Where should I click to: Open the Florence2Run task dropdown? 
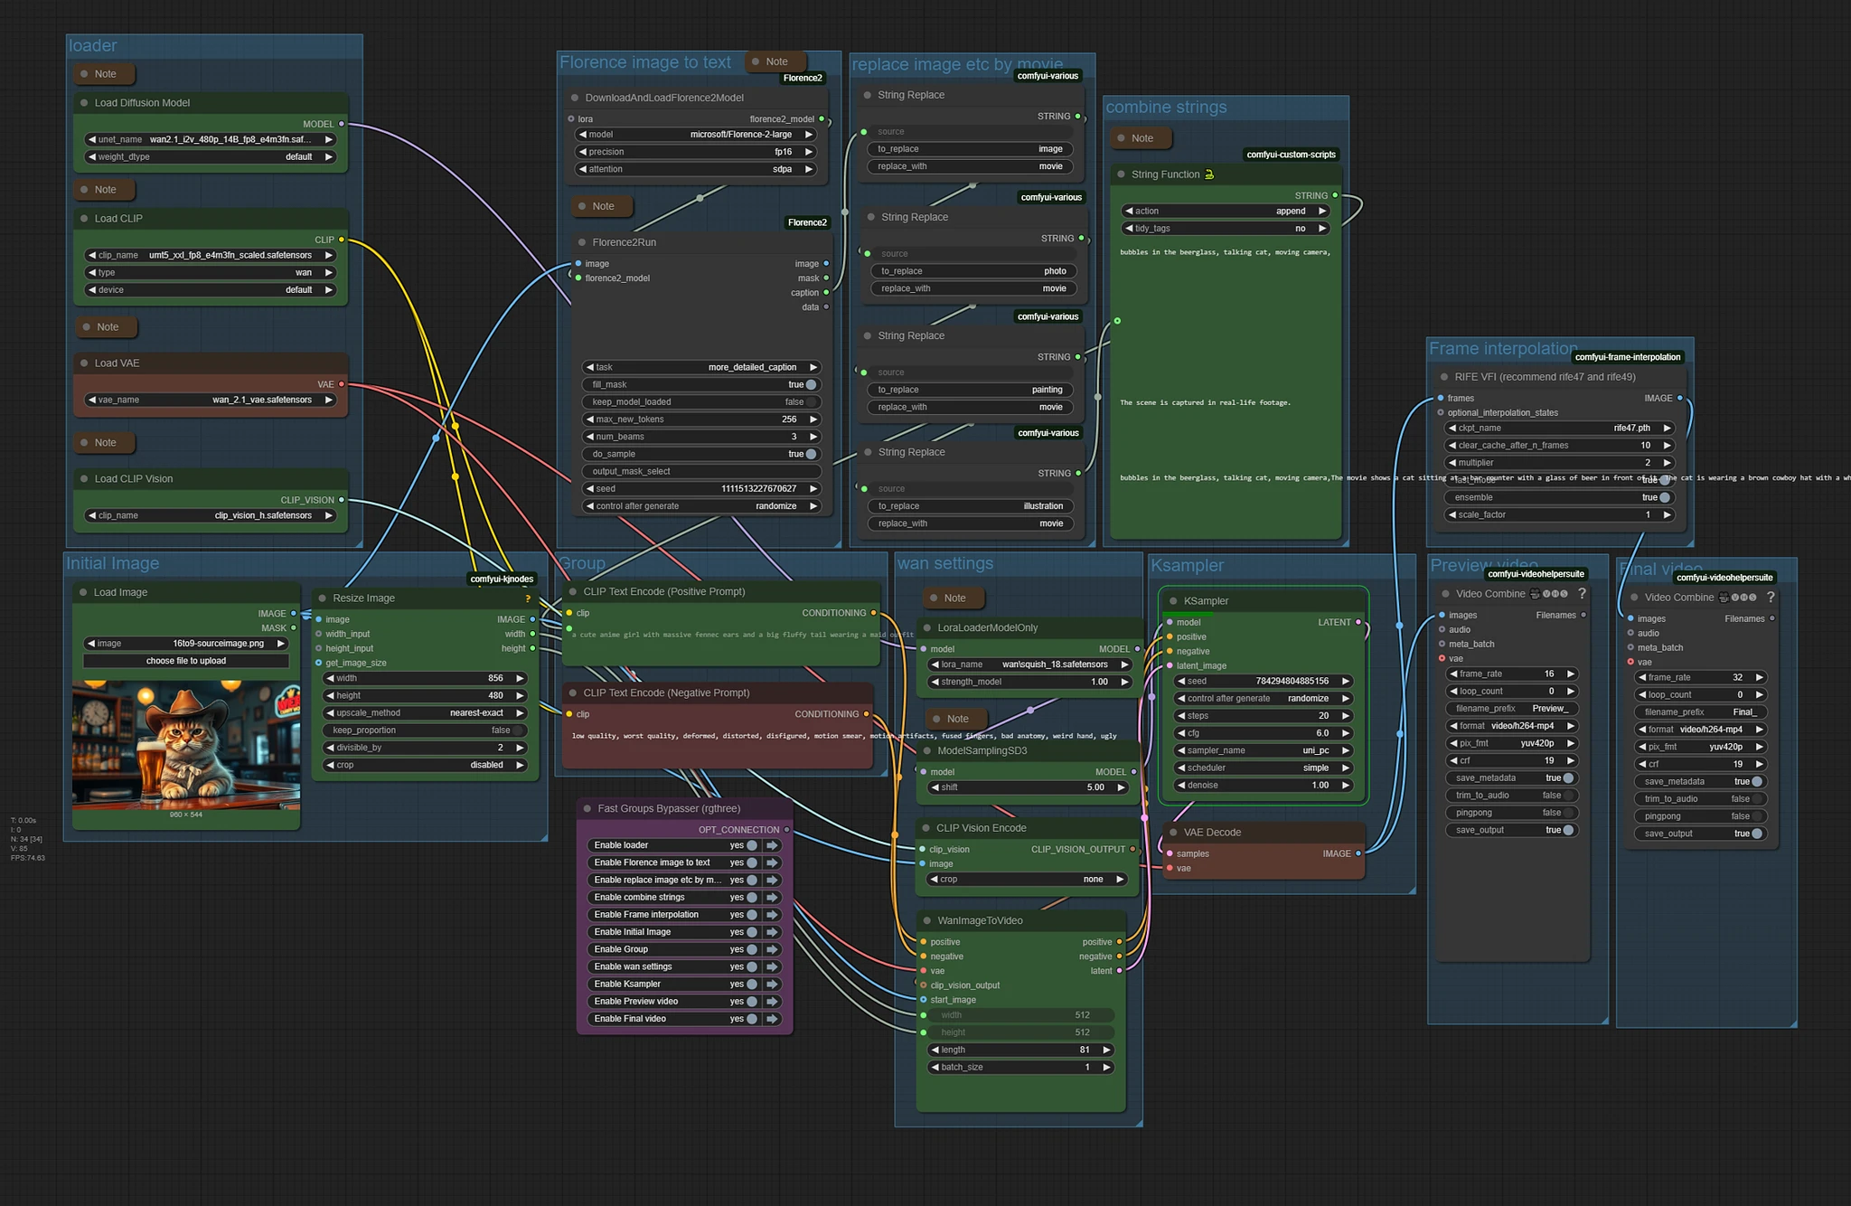pos(700,367)
